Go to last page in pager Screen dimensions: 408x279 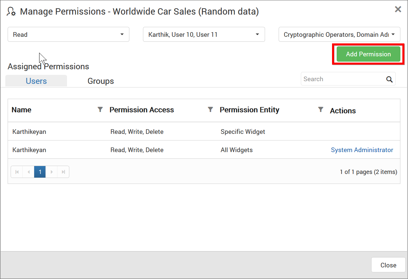[63, 172]
